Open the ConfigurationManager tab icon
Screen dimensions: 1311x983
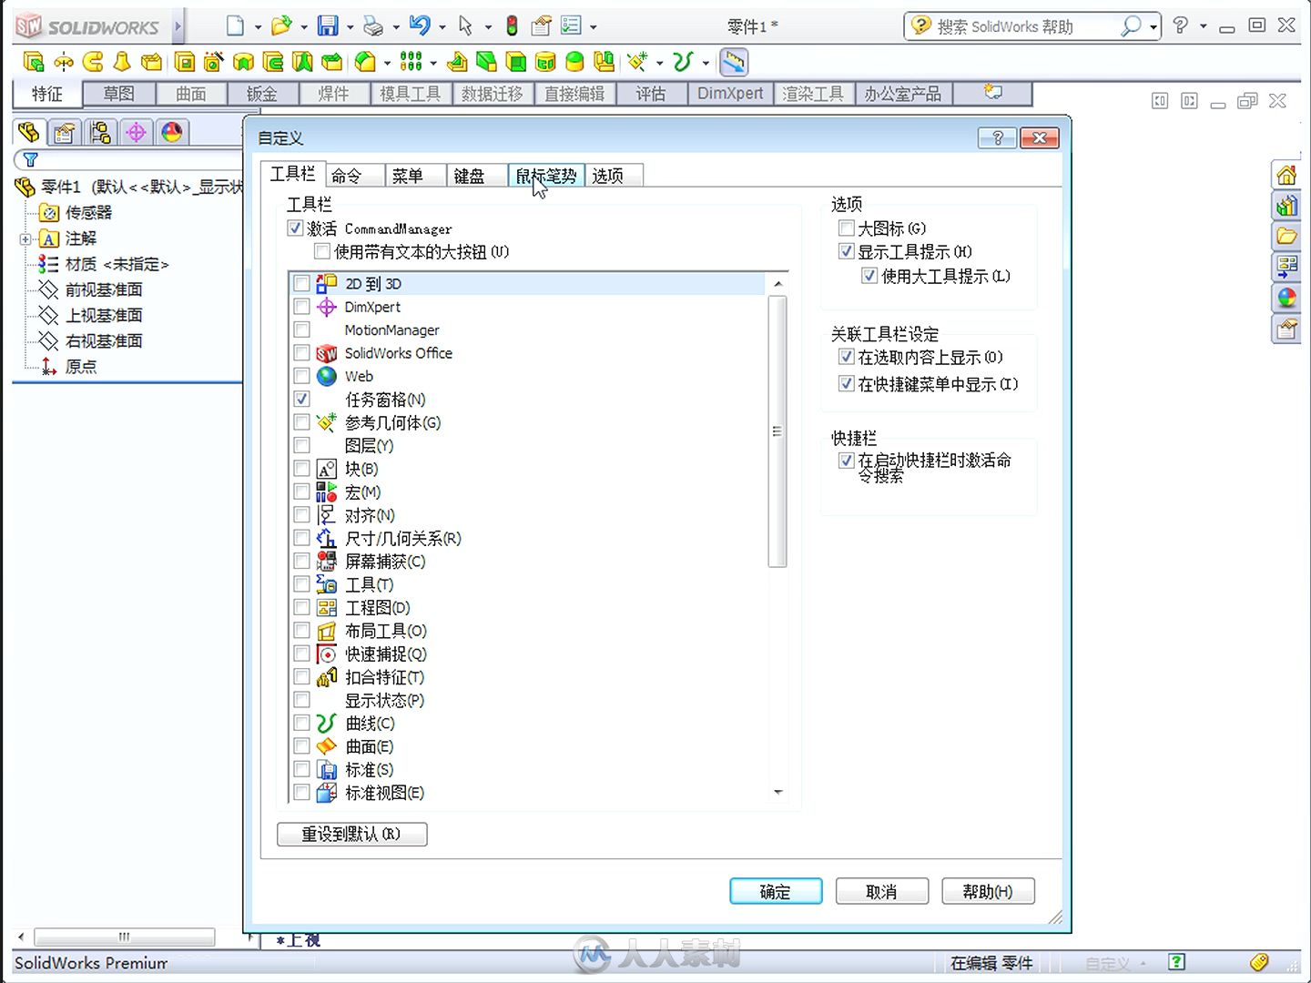pyautogui.click(x=100, y=133)
